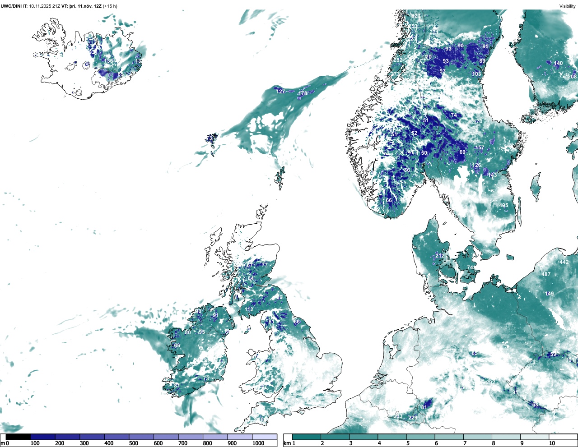The height and width of the screenshot is (447, 578).
Task: Click the '1000' tick label on legend
Action: [x=258, y=443]
